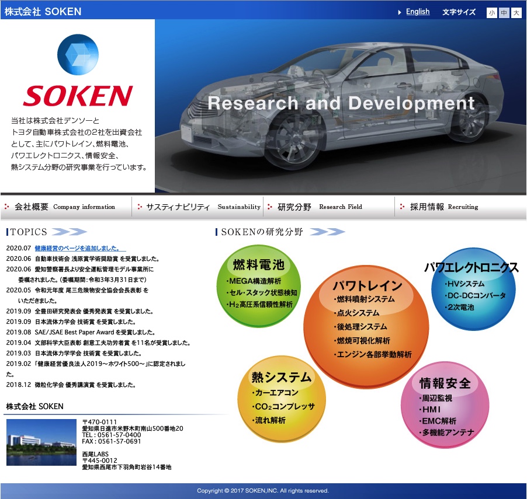Click the CO₂コンプレッサ item in 熱システム
Viewport: 527px width, 499px height.
pos(283,407)
